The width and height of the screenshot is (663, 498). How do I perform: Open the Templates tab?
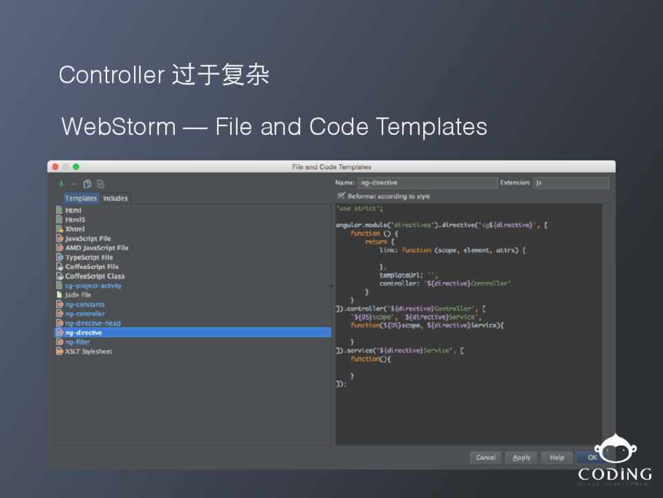(x=81, y=199)
